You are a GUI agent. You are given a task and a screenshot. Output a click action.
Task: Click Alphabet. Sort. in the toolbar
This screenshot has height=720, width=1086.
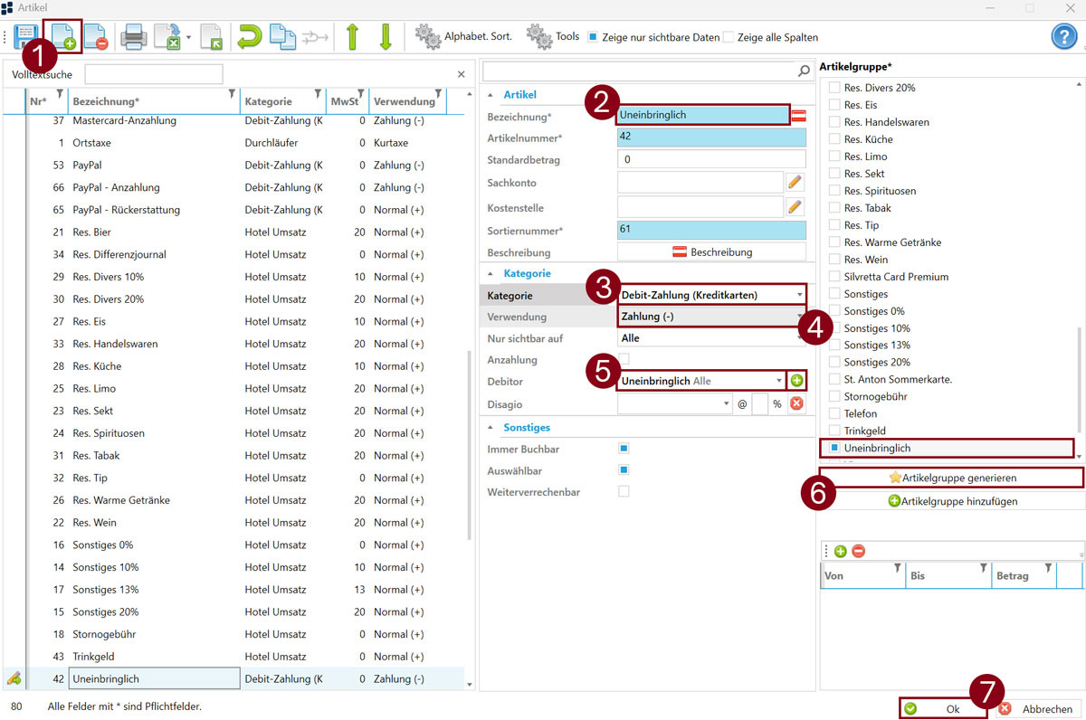(463, 37)
